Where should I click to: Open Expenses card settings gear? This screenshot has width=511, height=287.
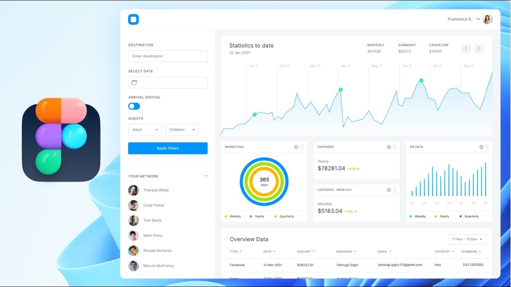(389, 147)
